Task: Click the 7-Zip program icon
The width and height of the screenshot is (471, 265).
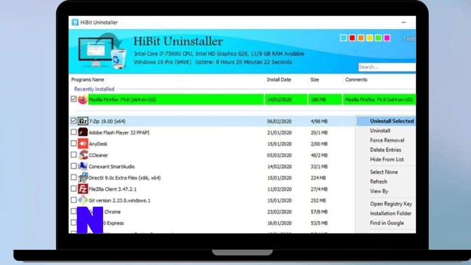Action: (x=83, y=121)
